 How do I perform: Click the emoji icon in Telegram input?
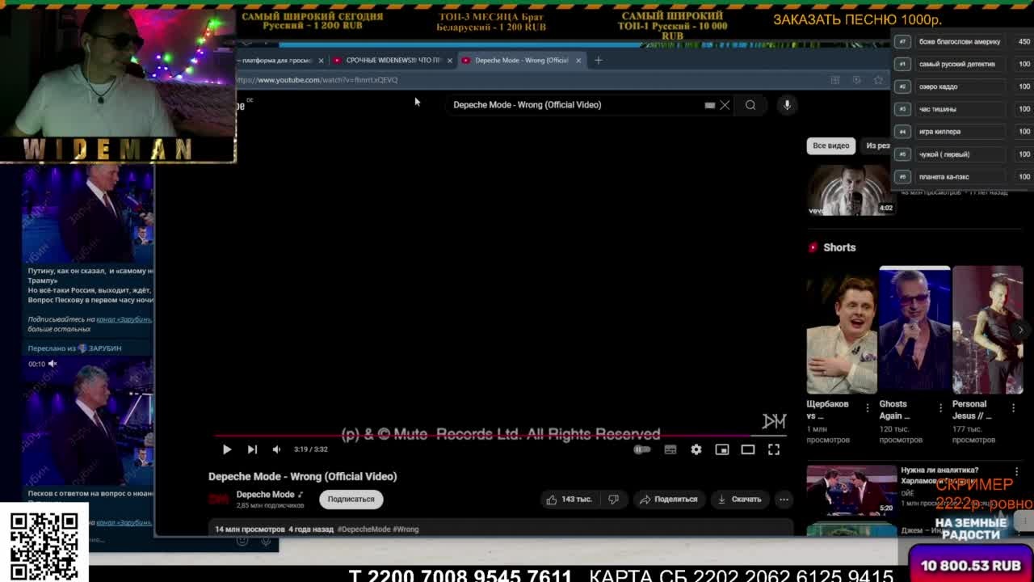[x=242, y=541]
